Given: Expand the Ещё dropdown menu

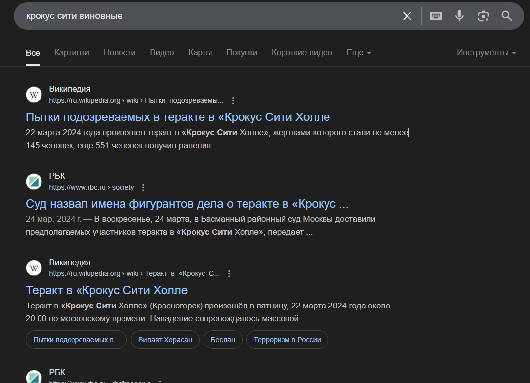Looking at the screenshot, I should (359, 53).
